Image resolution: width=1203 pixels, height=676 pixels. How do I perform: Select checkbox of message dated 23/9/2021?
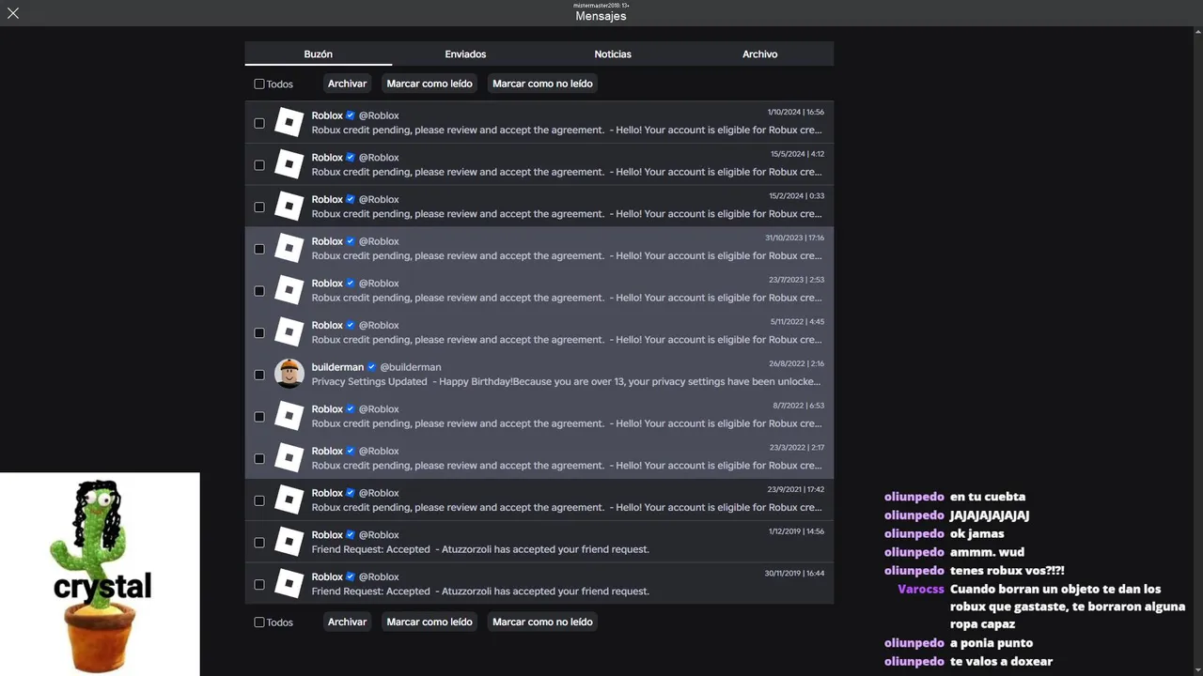259,500
